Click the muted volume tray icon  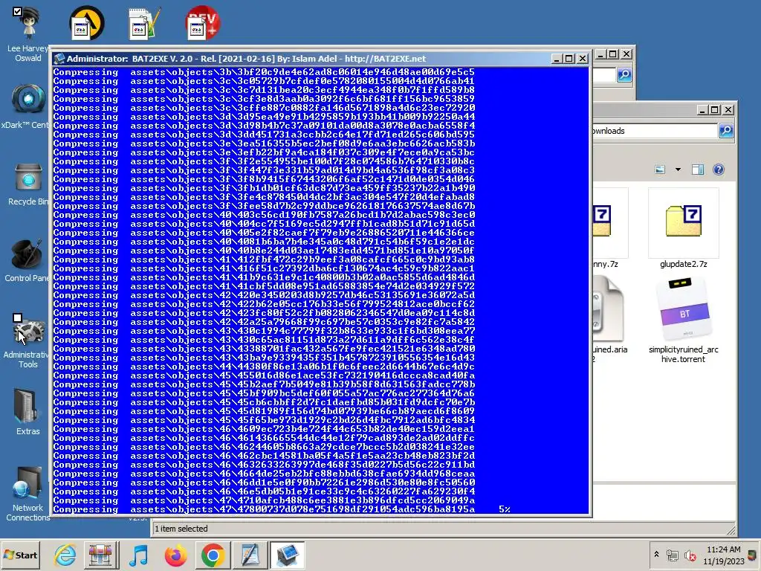690,555
